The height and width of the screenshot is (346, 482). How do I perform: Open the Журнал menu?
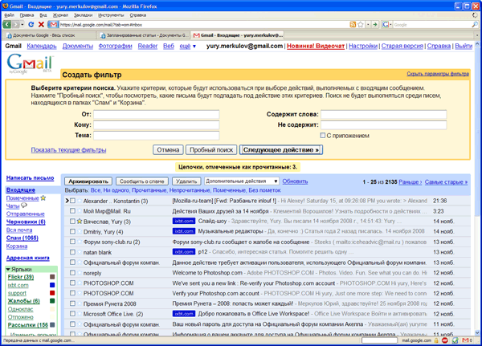tap(60, 15)
